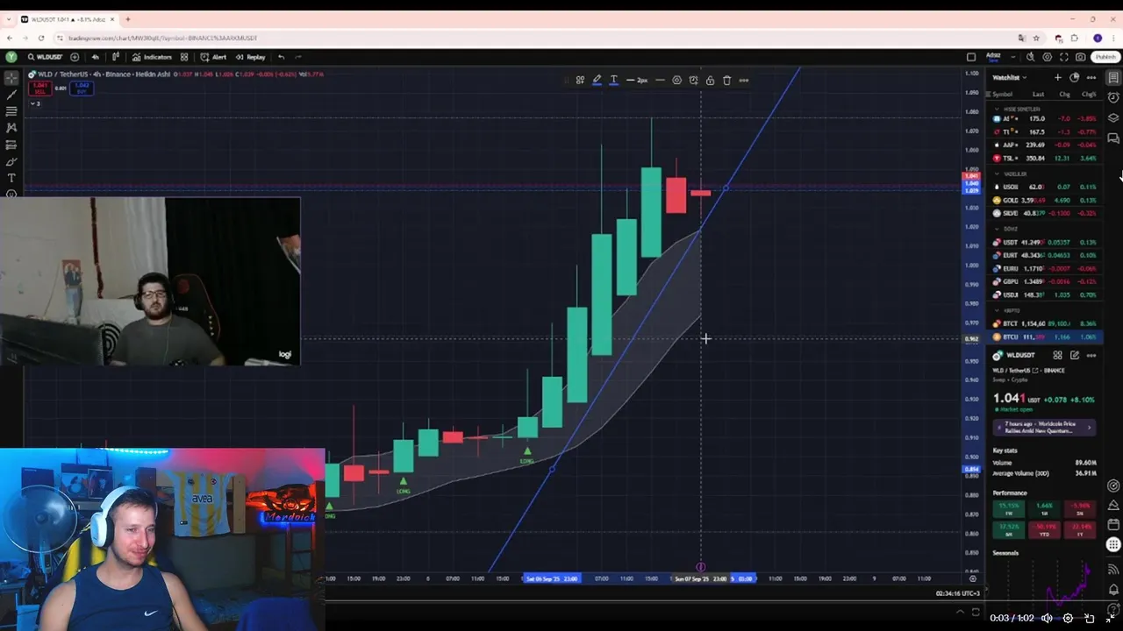This screenshot has height=631, width=1123.
Task: Add a compare symbol with plus icon
Action: [x=75, y=57]
